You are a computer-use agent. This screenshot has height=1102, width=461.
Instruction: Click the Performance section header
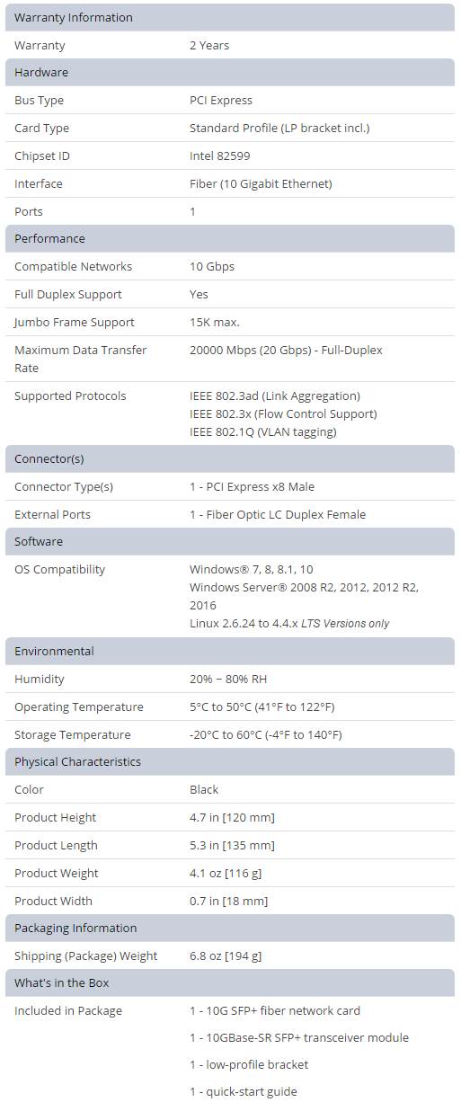pos(230,238)
